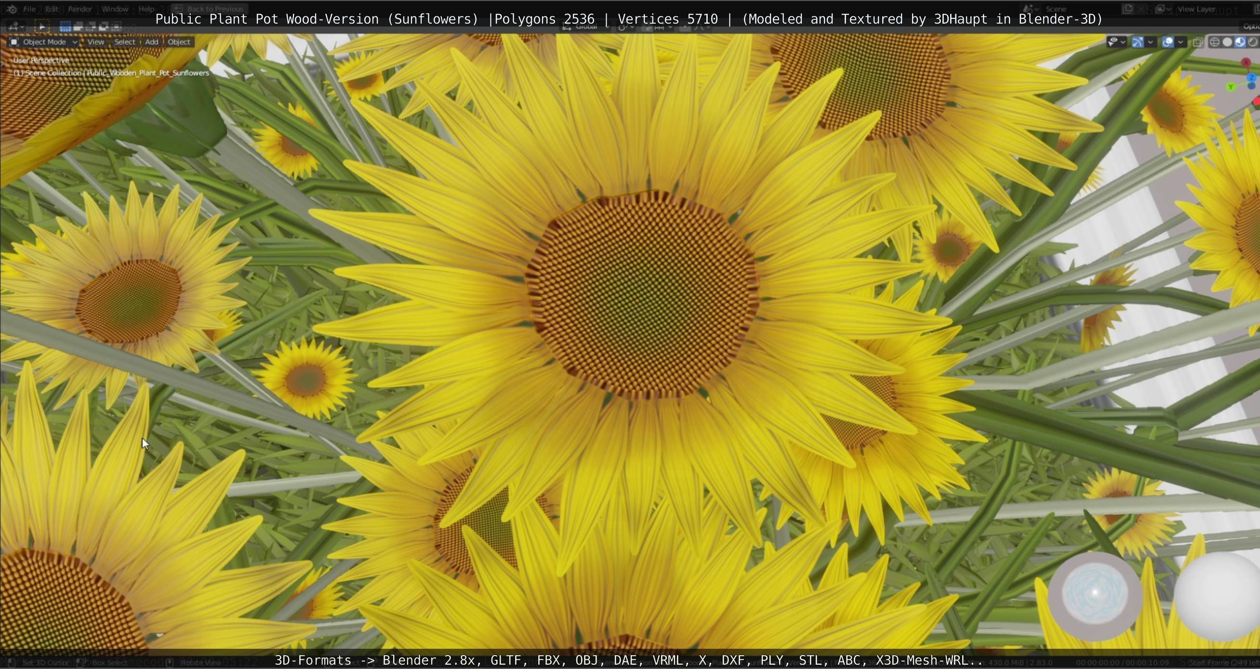Open the scene browse dropdown icon
The height and width of the screenshot is (669, 1260).
coord(1030,9)
